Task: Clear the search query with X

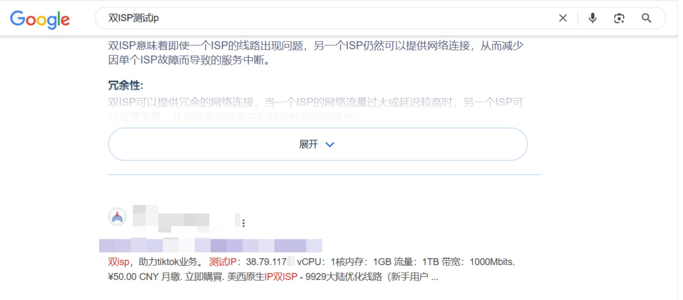Action: click(x=563, y=18)
